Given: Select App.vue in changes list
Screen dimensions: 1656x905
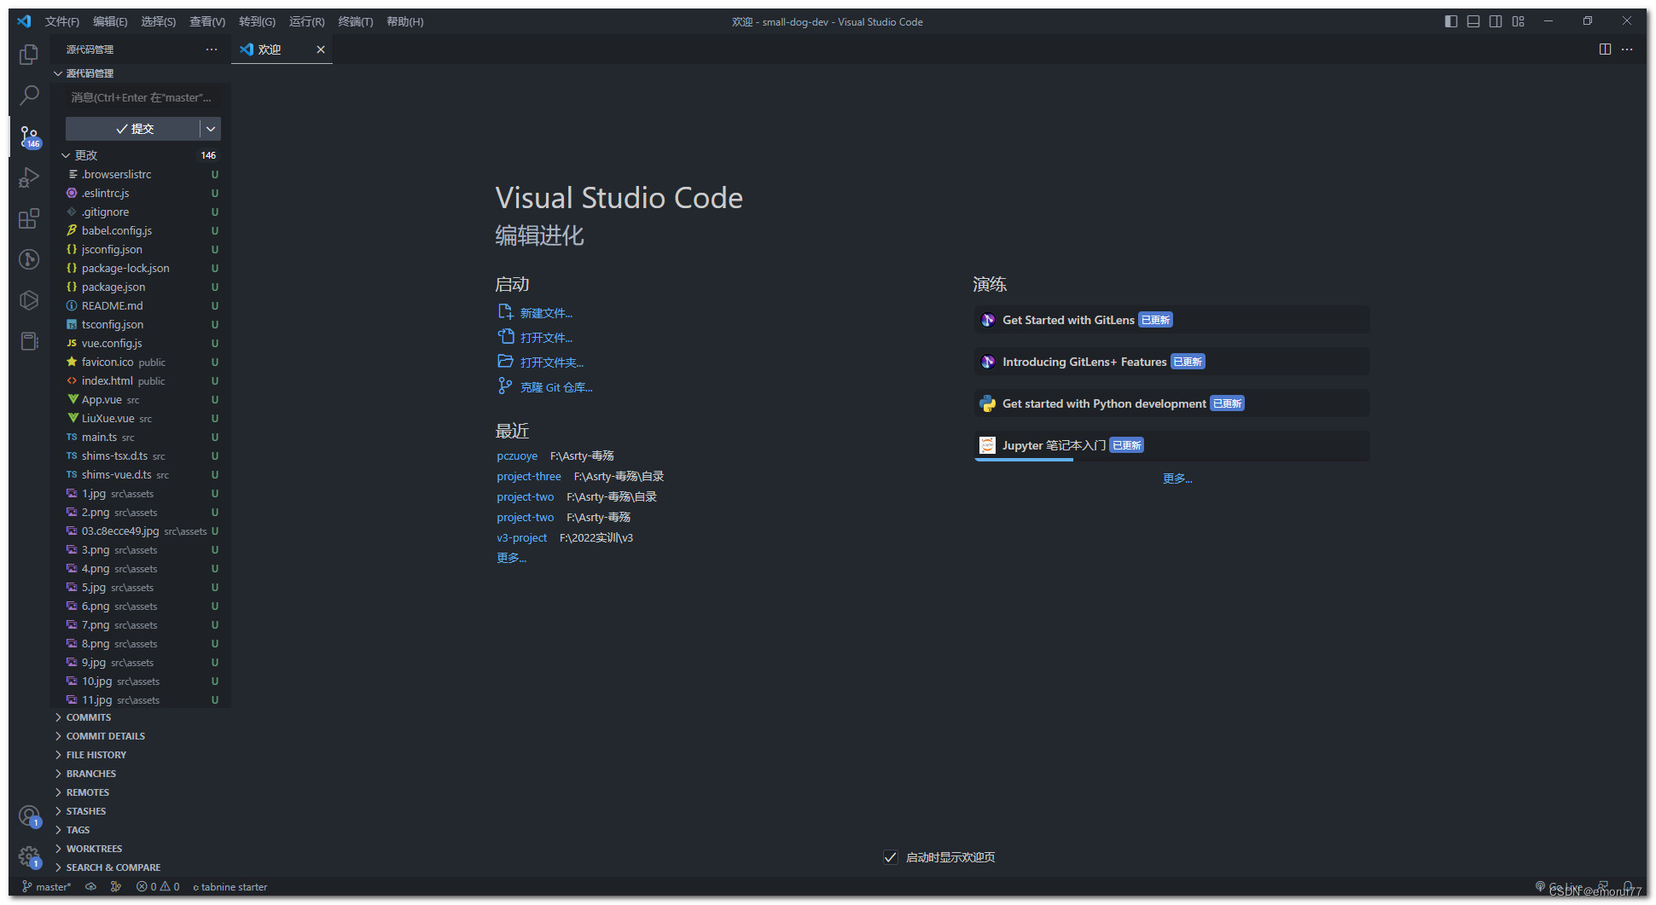Looking at the screenshot, I should pyautogui.click(x=141, y=400).
